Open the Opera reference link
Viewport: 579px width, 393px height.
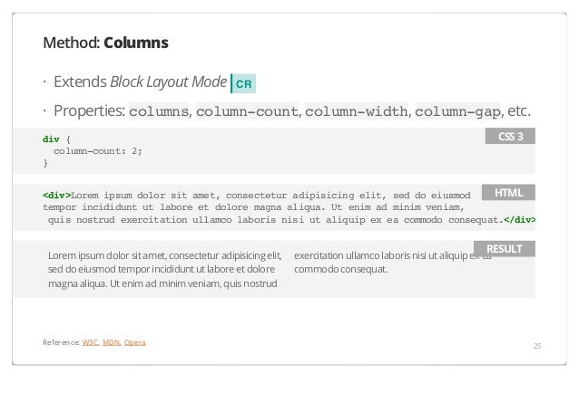tap(135, 342)
